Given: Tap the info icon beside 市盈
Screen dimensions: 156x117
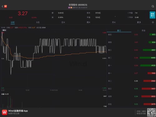Looking at the screenshot, I should [x=128, y=13].
